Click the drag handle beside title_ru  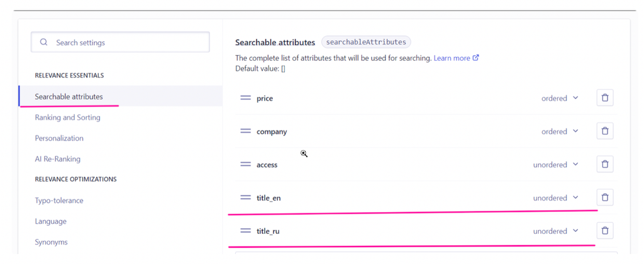click(x=245, y=231)
